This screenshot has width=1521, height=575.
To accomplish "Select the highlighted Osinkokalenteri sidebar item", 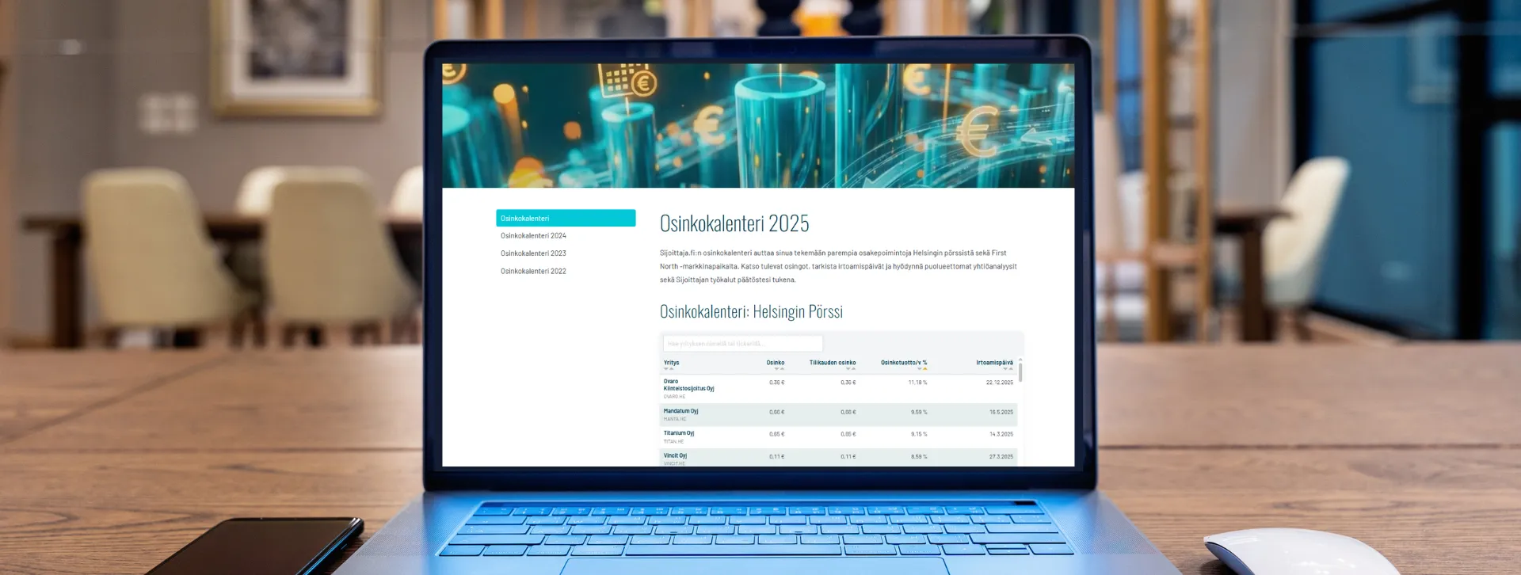I will pos(566,219).
